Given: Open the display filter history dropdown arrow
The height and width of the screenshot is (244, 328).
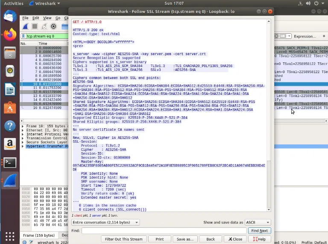Looking at the screenshot, I should (x=289, y=36).
